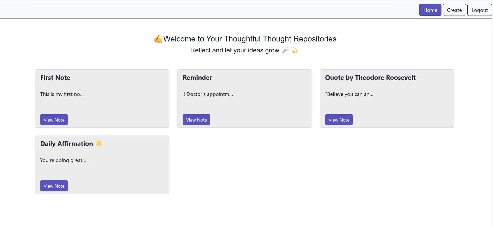Open the Create page from the navbar
The height and width of the screenshot is (226, 493).
point(454,10)
